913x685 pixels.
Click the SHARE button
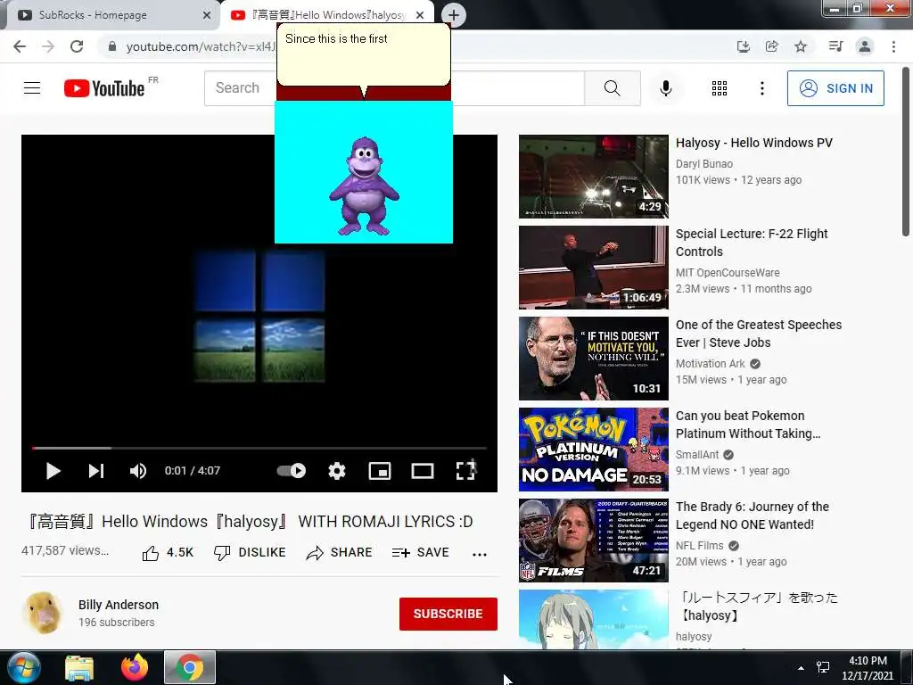(339, 553)
